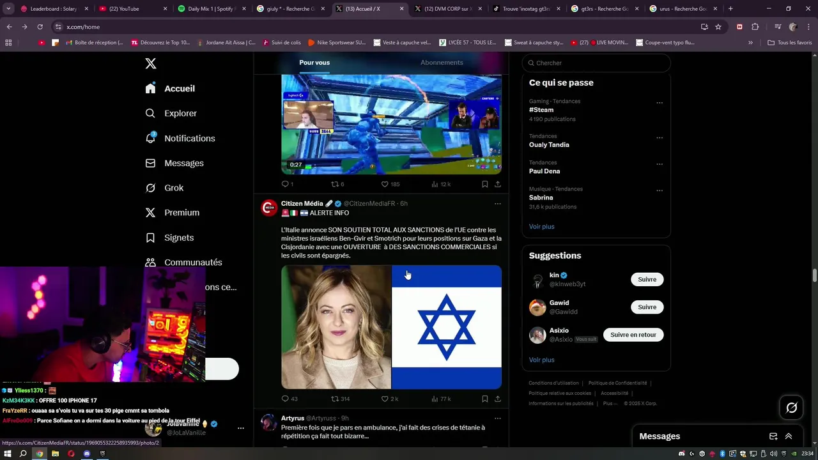Open Accueil home page
This screenshot has width=818, height=460.
170,89
